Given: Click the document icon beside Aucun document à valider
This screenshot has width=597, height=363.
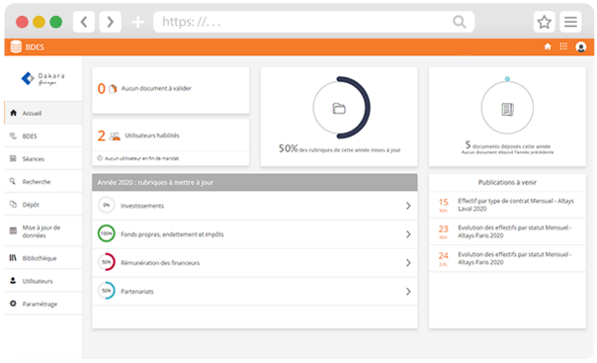Looking at the screenshot, I should pyautogui.click(x=113, y=89).
